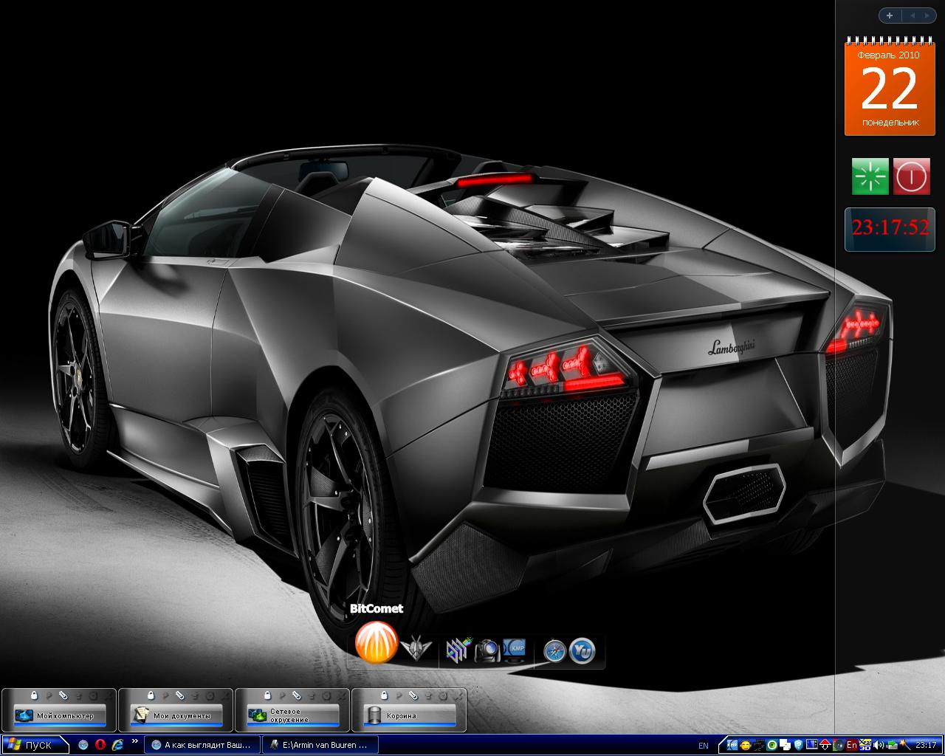Screen dimensions: 945x756
Task: Click the green starburst sidebar gadget
Action: [870, 176]
